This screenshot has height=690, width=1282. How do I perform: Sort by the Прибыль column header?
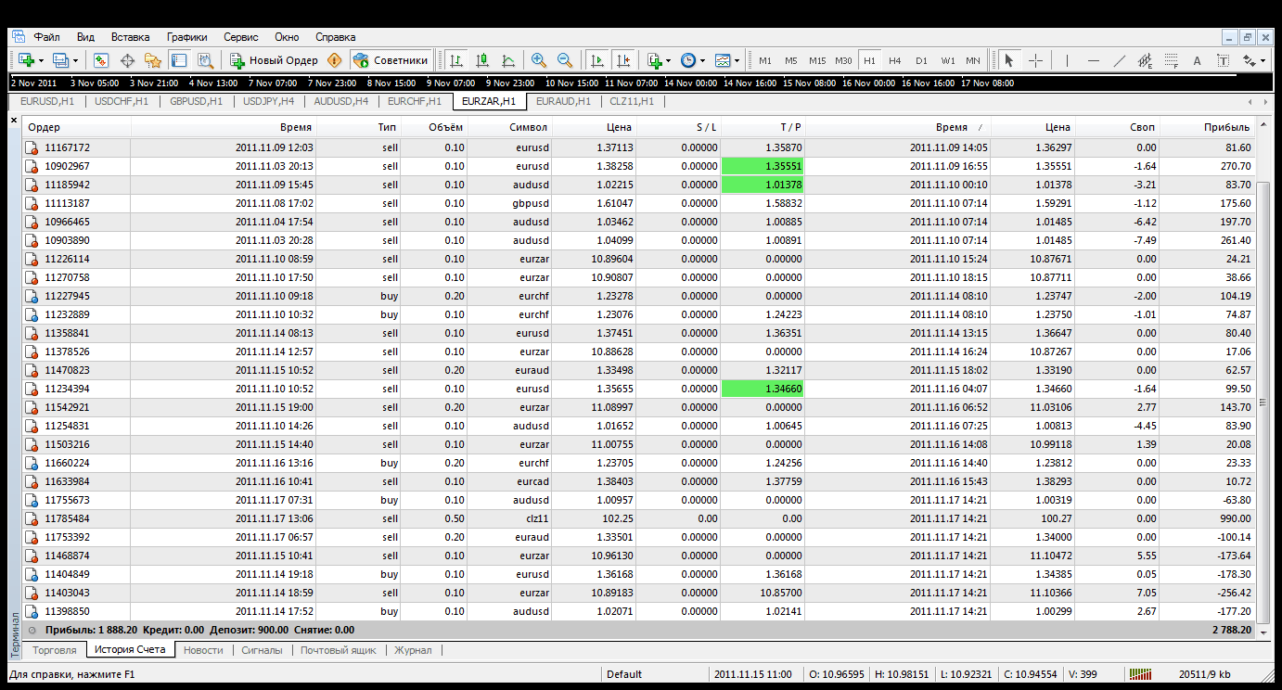[1226, 127]
